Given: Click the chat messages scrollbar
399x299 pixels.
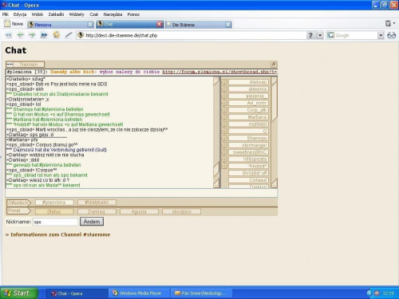Looking at the screenshot, I should click(x=216, y=132).
